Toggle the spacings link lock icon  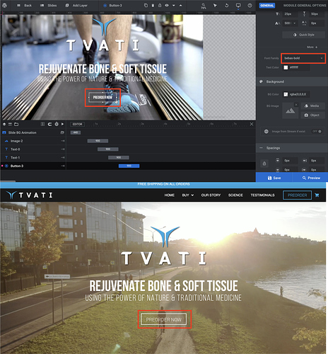click(x=264, y=164)
